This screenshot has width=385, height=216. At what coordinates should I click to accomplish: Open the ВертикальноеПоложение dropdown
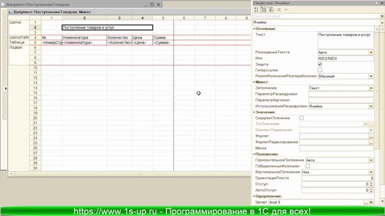pyautogui.click(x=371, y=172)
